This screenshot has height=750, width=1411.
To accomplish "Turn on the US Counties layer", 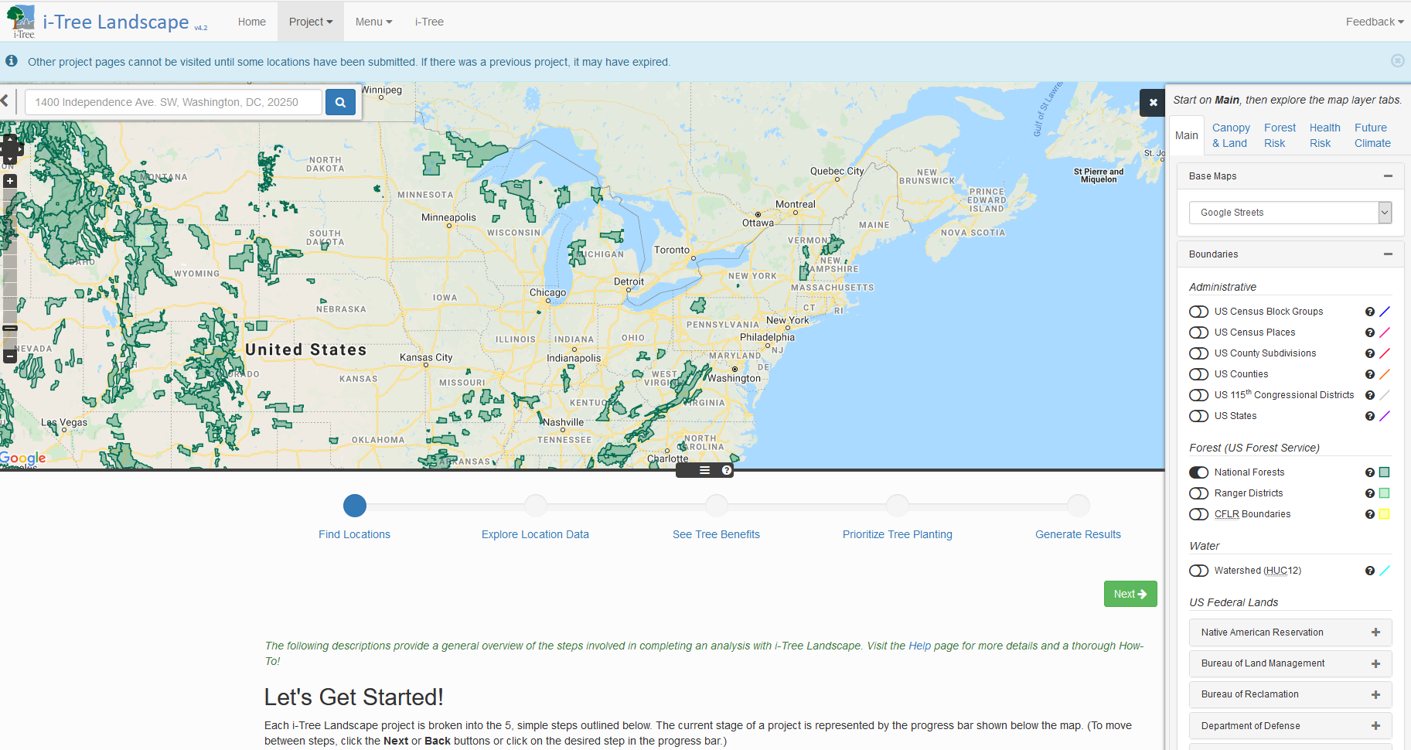I will (x=1198, y=374).
